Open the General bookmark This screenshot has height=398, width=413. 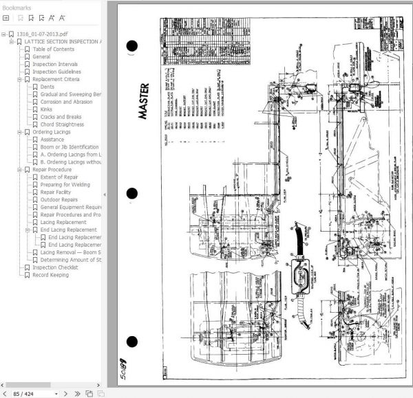(x=41, y=57)
